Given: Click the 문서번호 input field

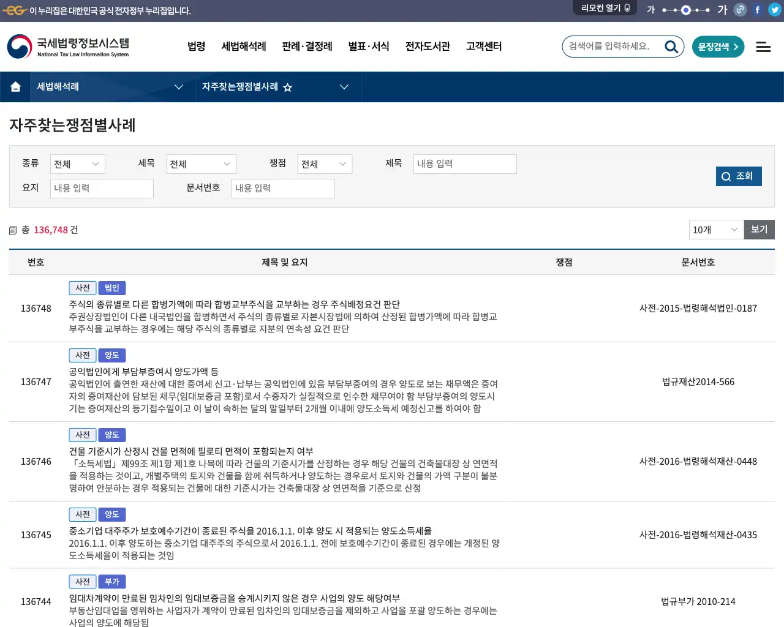Looking at the screenshot, I should (283, 189).
